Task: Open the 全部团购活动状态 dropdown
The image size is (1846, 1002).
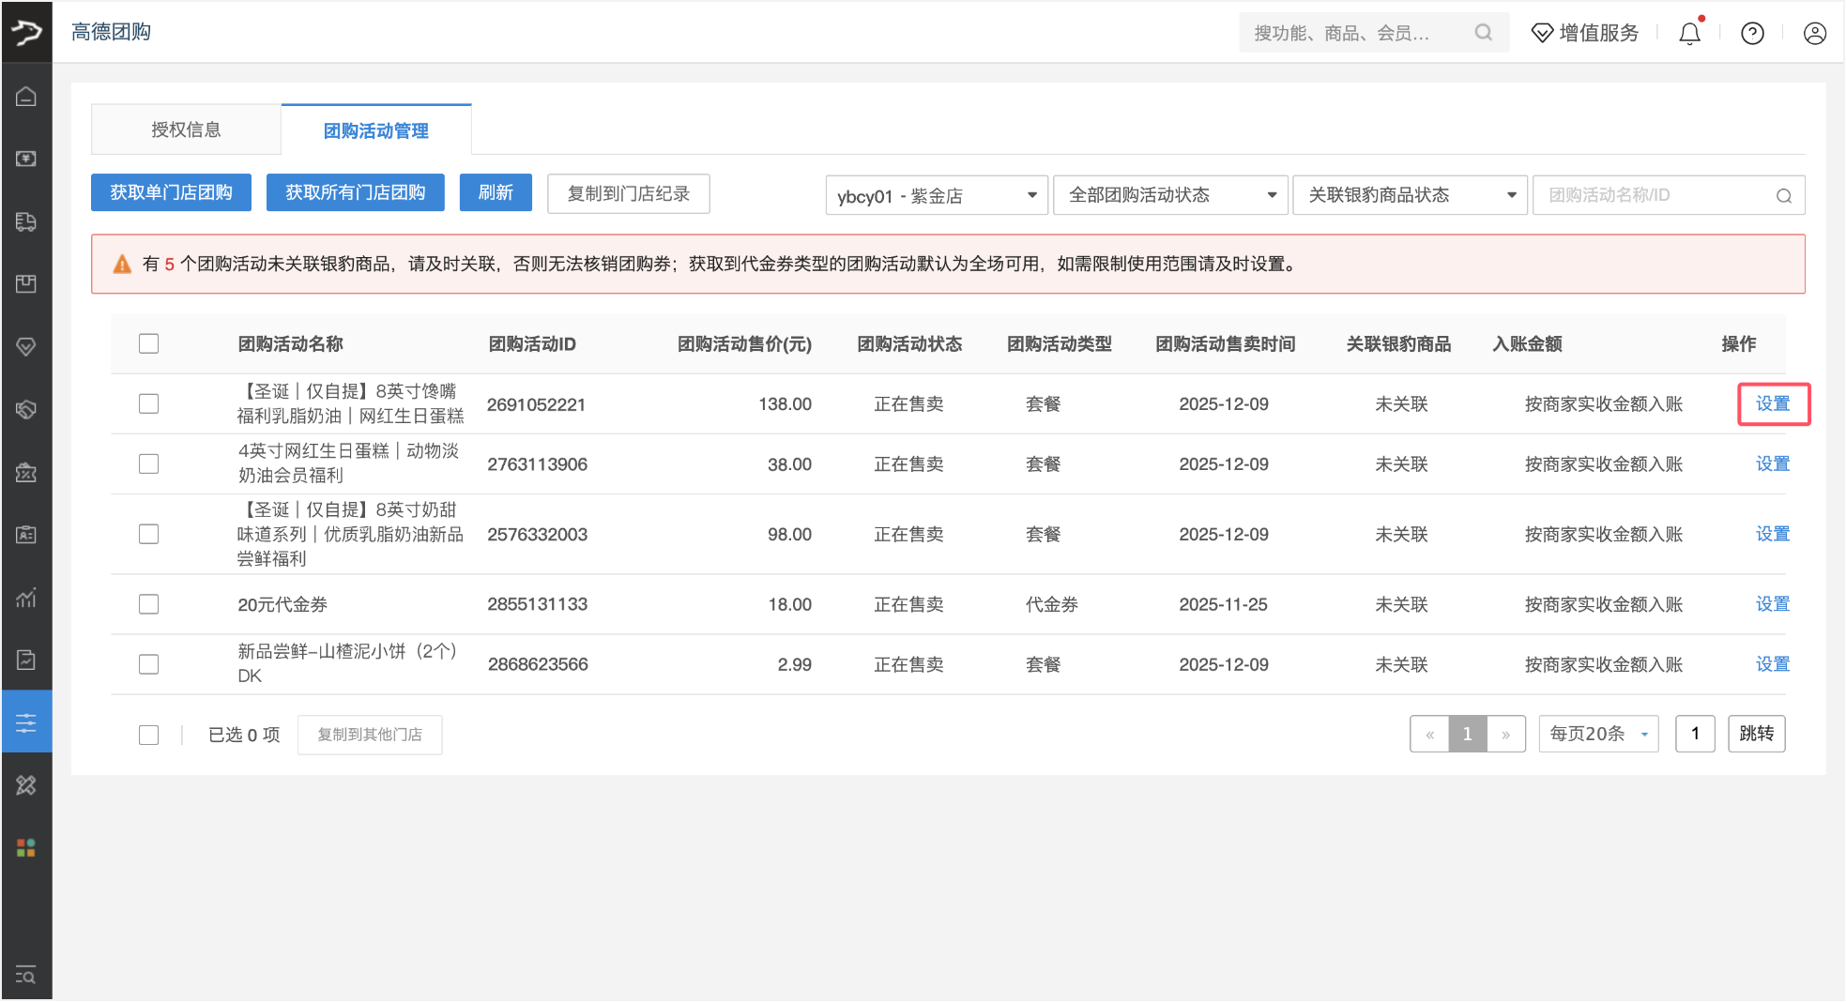Action: (x=1170, y=195)
